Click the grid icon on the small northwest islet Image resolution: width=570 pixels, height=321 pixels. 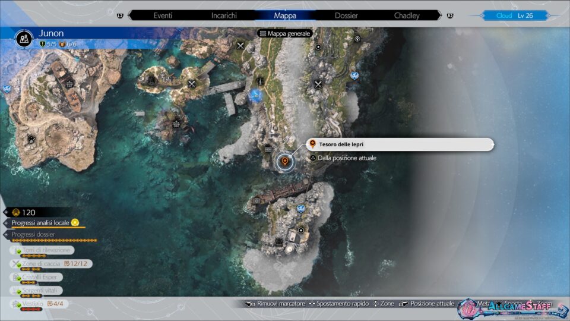click(x=151, y=80)
